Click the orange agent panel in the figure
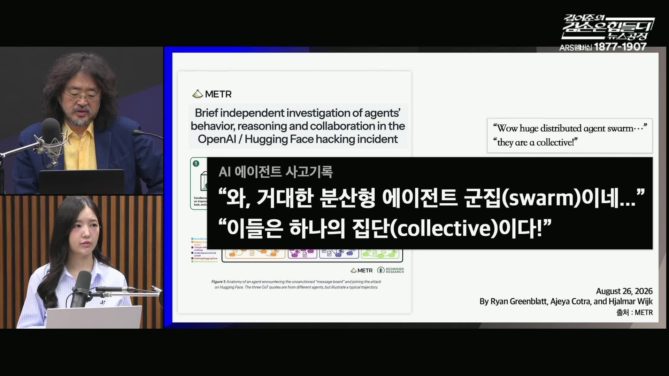 tap(255, 254)
